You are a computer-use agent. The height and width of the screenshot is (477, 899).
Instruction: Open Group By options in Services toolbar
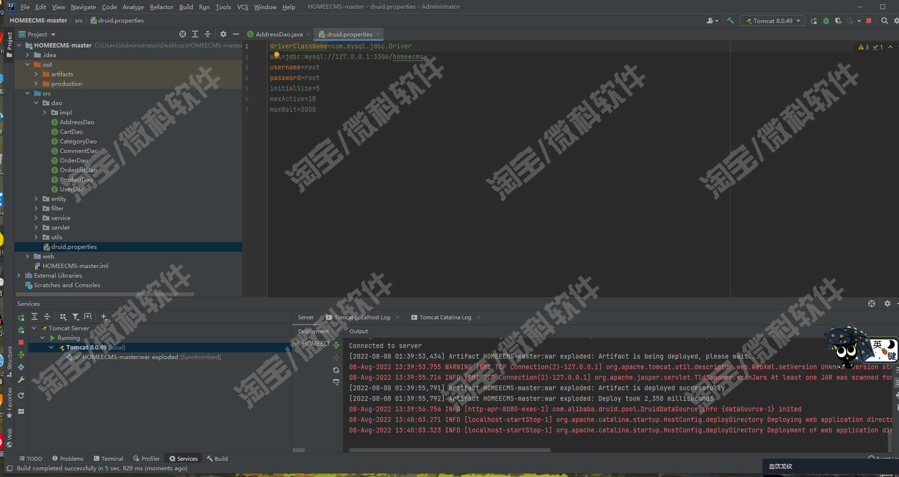click(63, 316)
